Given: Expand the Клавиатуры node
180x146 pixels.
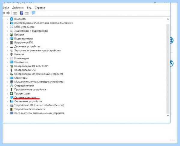Looking at the screenshot, I should (7, 58).
